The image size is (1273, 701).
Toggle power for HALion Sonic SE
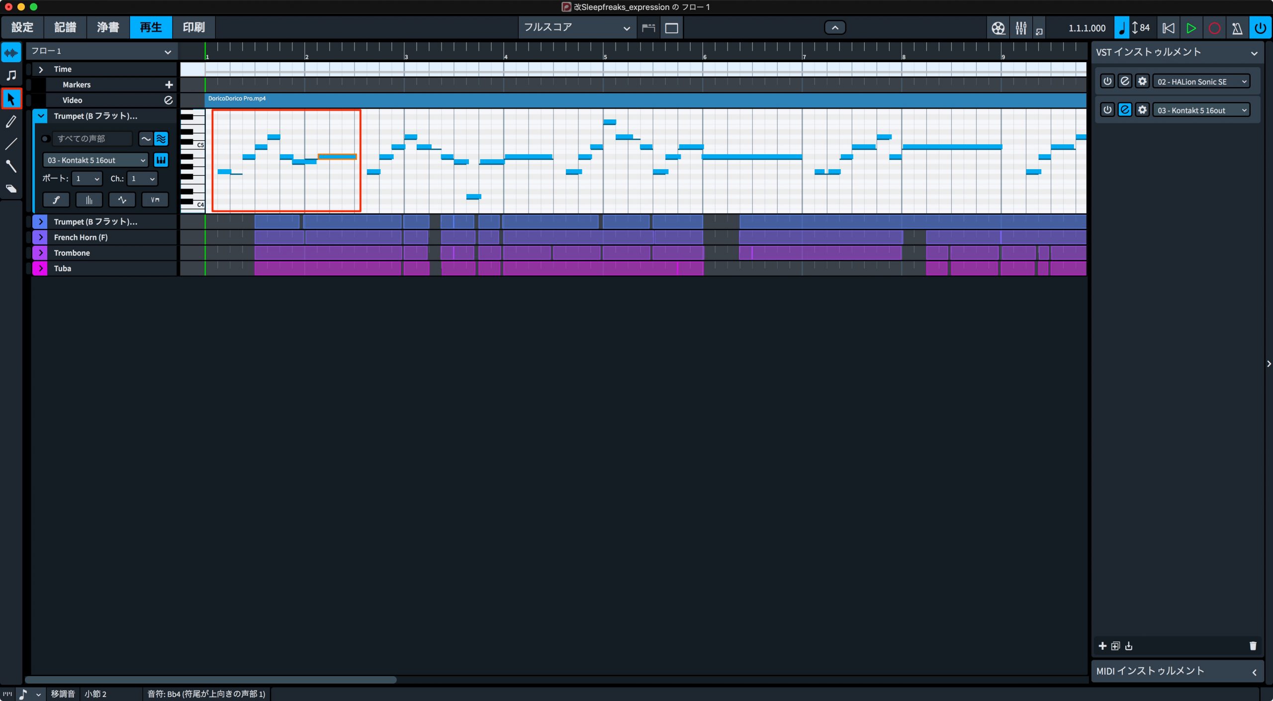tap(1107, 81)
